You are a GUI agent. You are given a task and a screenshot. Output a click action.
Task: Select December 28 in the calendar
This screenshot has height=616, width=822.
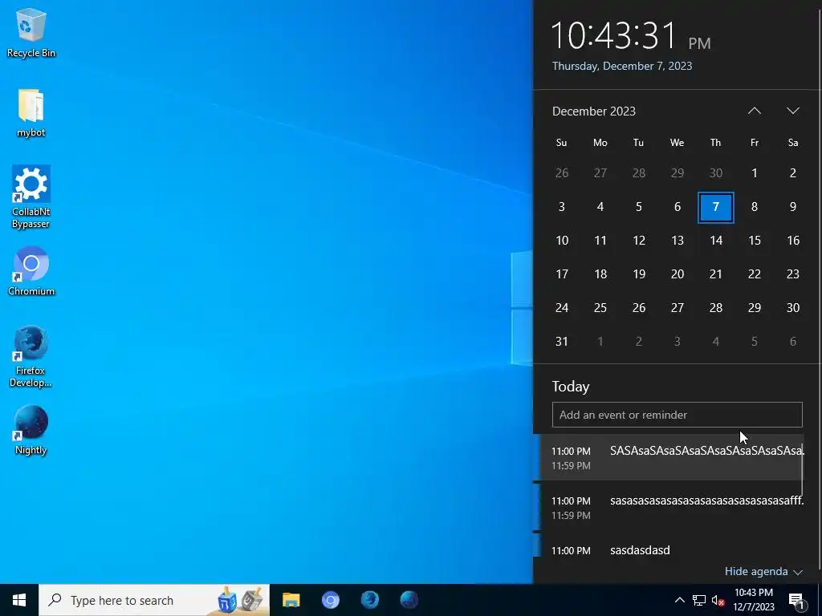coord(715,307)
